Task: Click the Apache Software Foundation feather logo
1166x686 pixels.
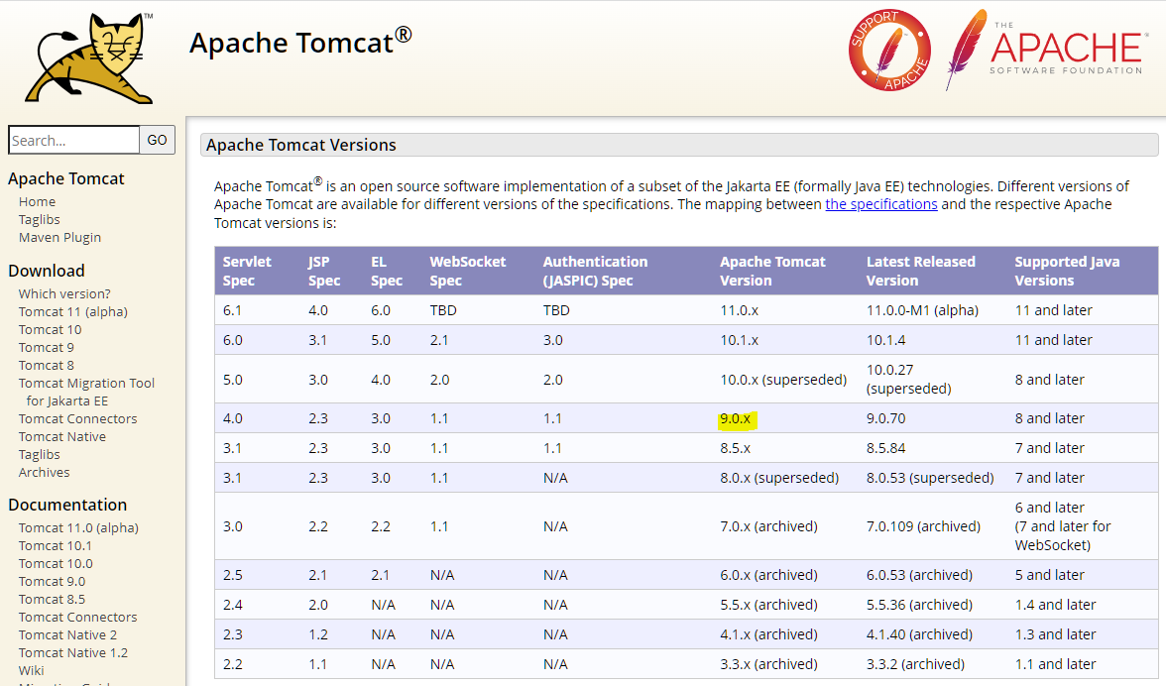Action: (x=1045, y=50)
